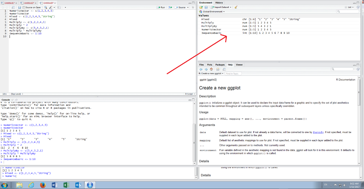Switch to Untitled1 script tab
The height and width of the screenshot is (189, 364).
[9, 3]
